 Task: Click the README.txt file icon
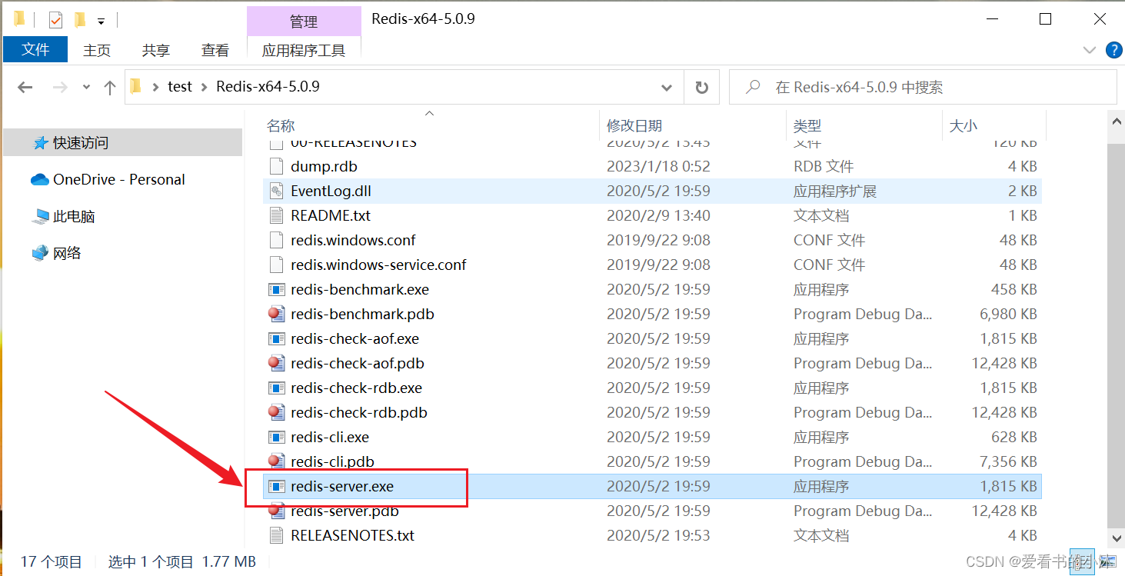[x=277, y=215]
